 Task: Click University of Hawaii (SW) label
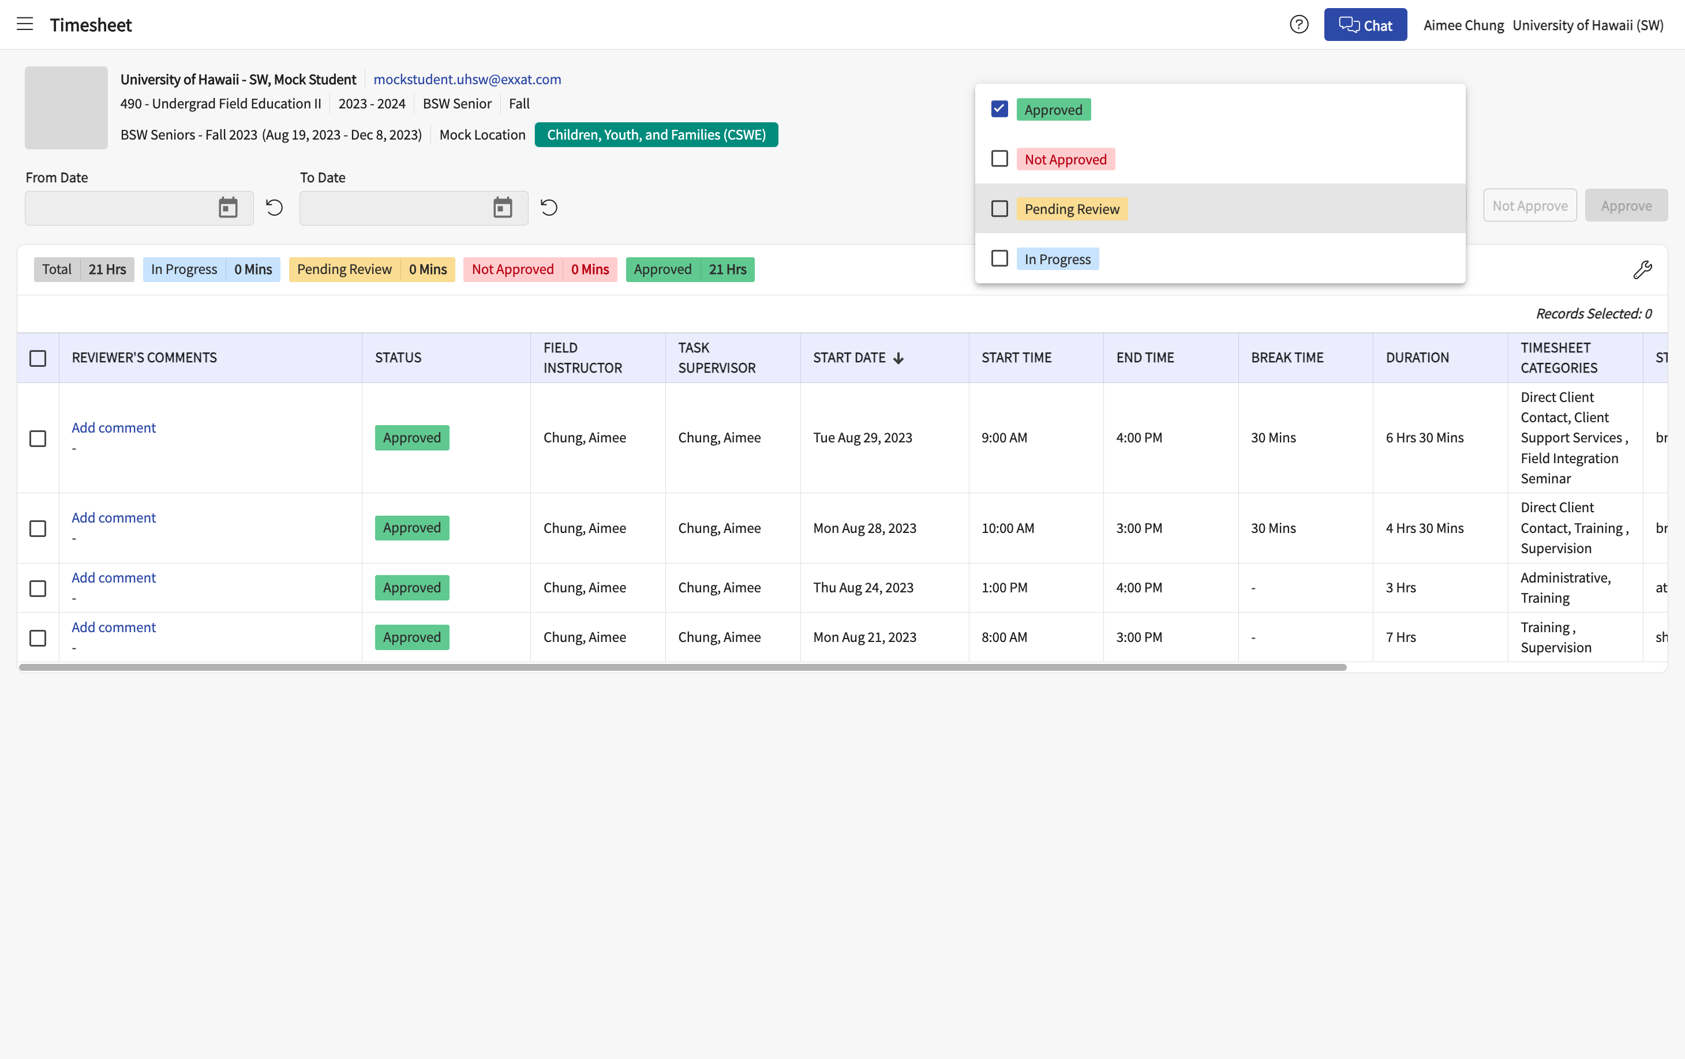(x=1587, y=25)
